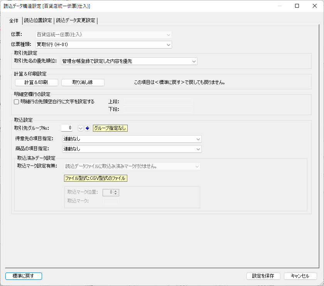The width and height of the screenshot is (324, 286).
Task: Click the 標準に戻す button
Action: click(24, 276)
